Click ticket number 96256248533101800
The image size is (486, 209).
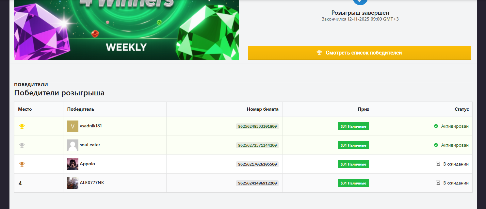(257, 126)
